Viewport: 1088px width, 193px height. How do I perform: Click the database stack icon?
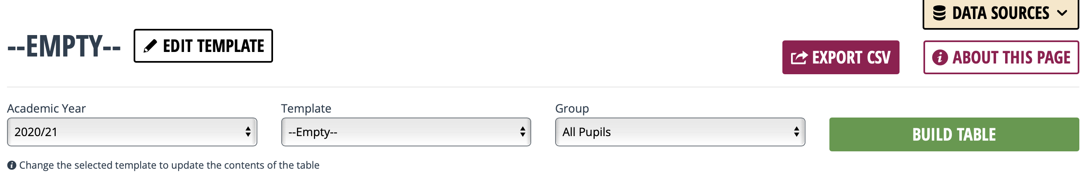pyautogui.click(x=939, y=13)
